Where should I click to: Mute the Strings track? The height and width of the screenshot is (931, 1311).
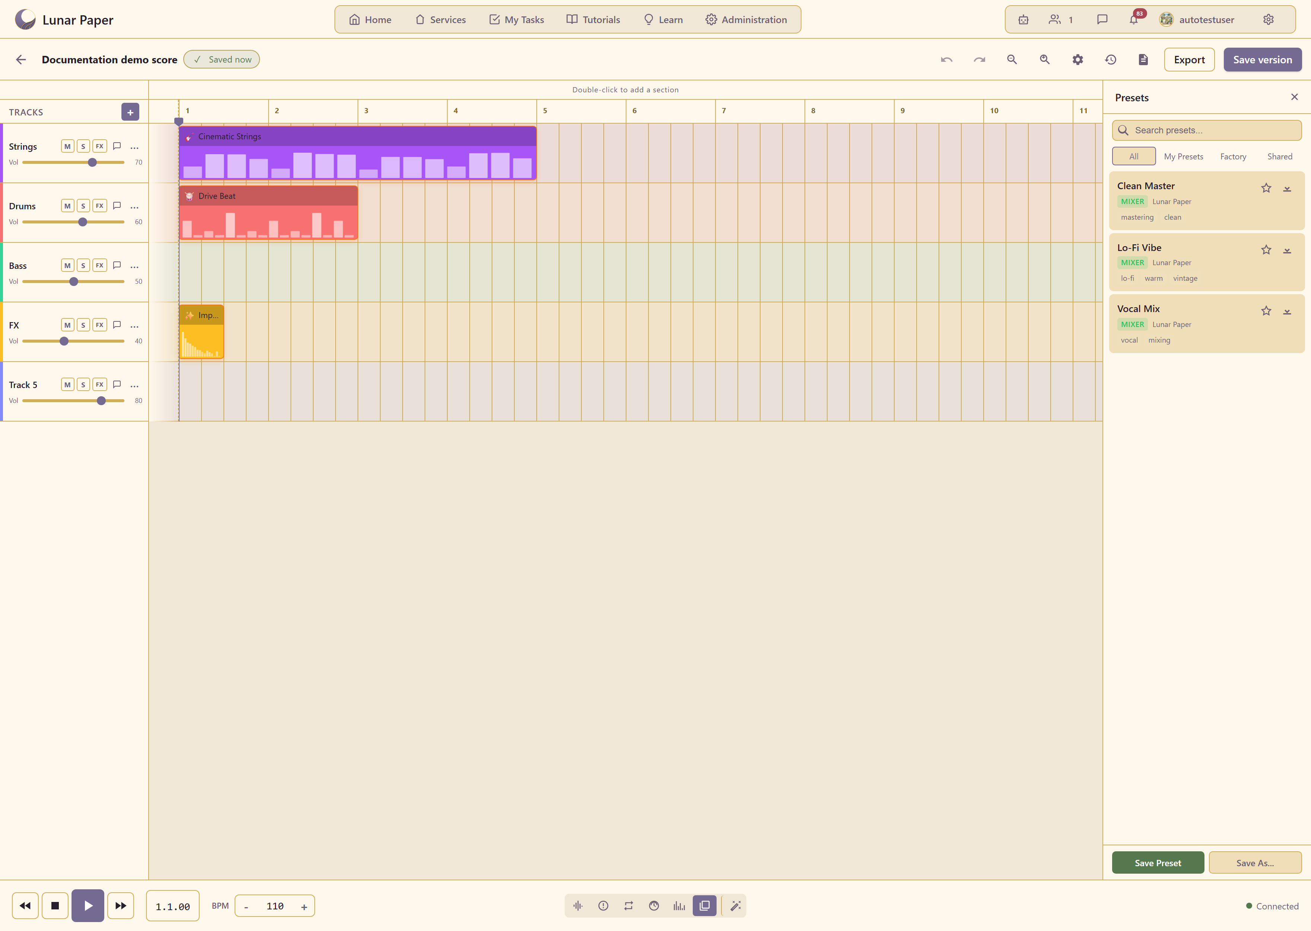click(68, 146)
